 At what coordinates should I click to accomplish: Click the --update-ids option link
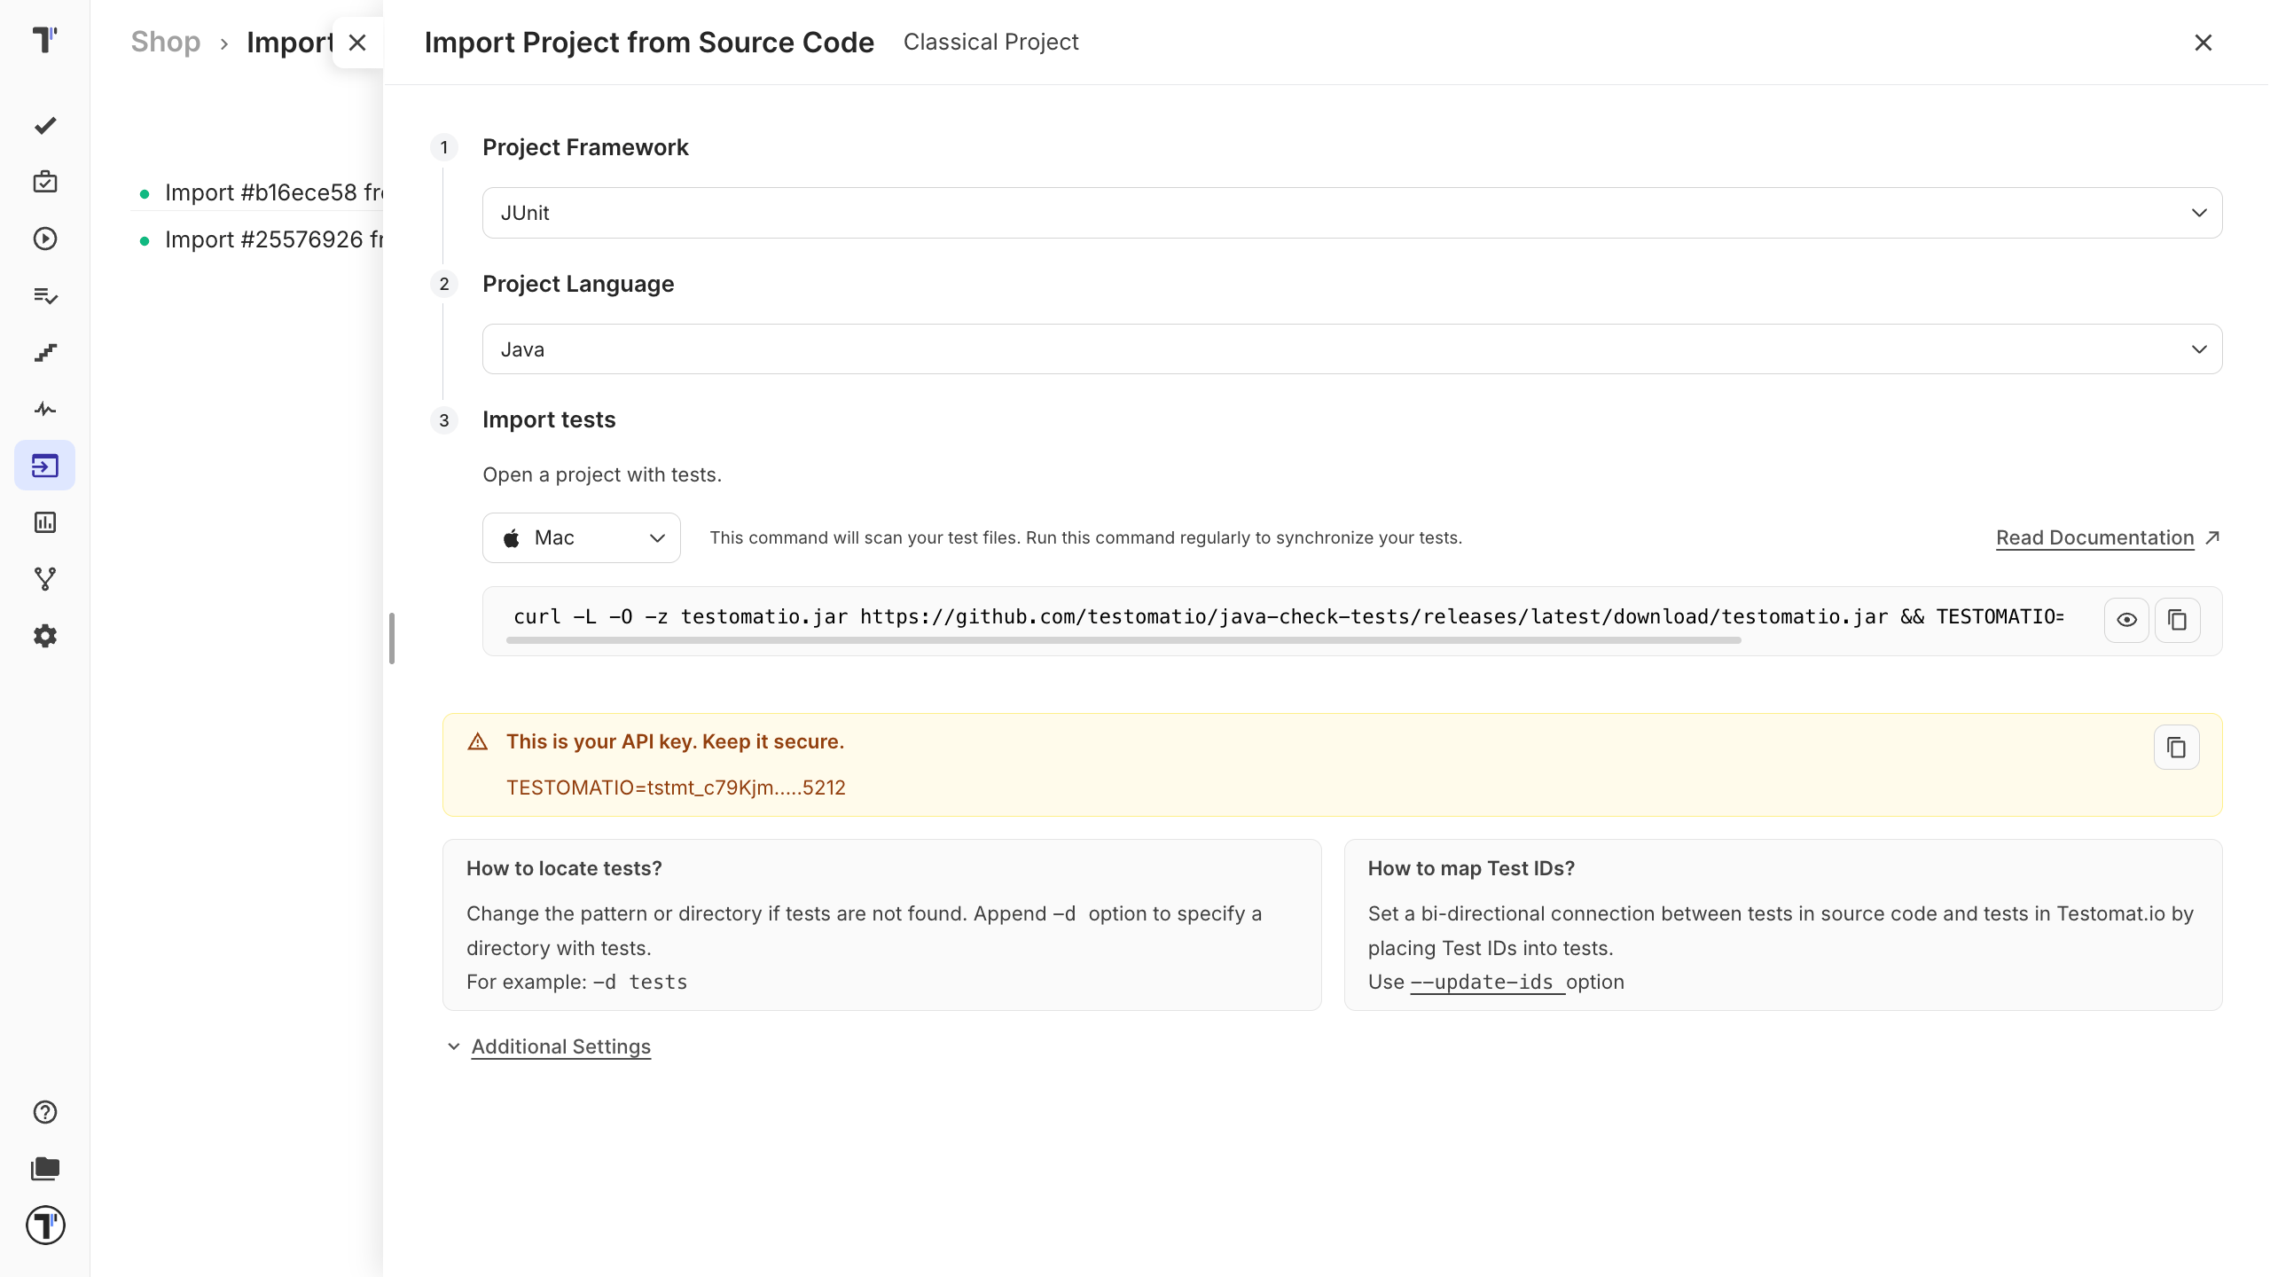pyautogui.click(x=1486, y=983)
